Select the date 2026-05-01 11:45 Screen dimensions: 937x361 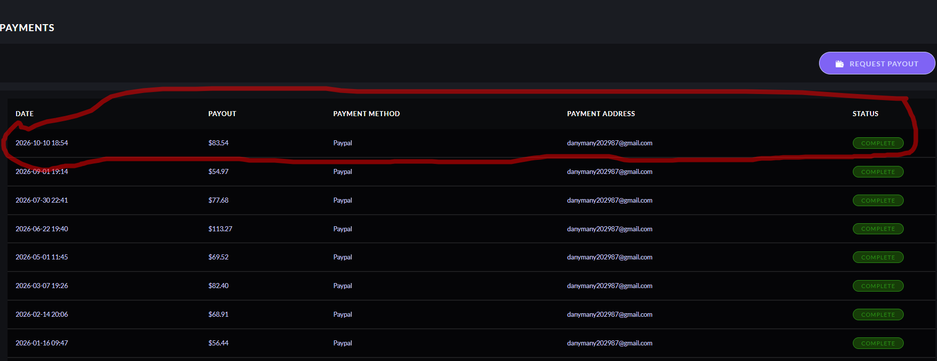[x=42, y=257]
